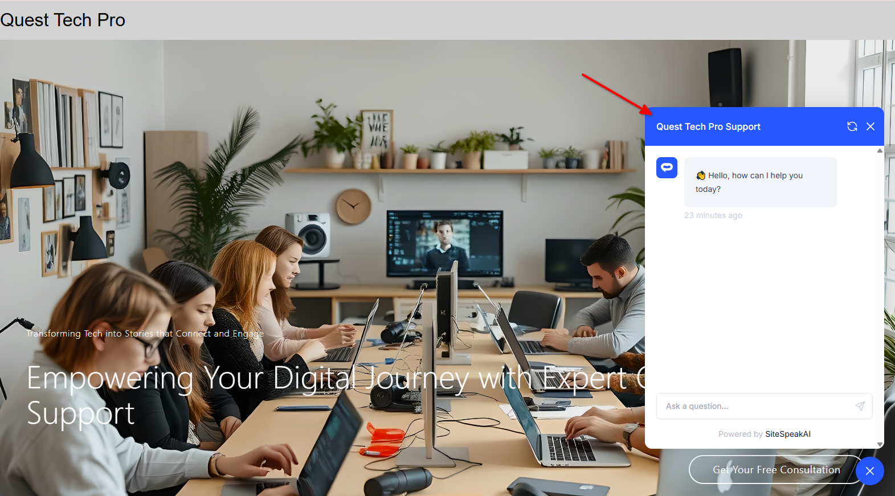This screenshot has height=496, width=895.
Task: Close the Quest Tech Pro Support chat panel
Action: pyautogui.click(x=871, y=126)
